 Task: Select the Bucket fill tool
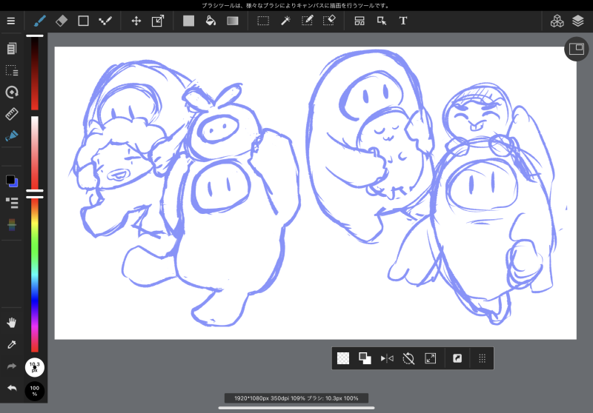211,21
